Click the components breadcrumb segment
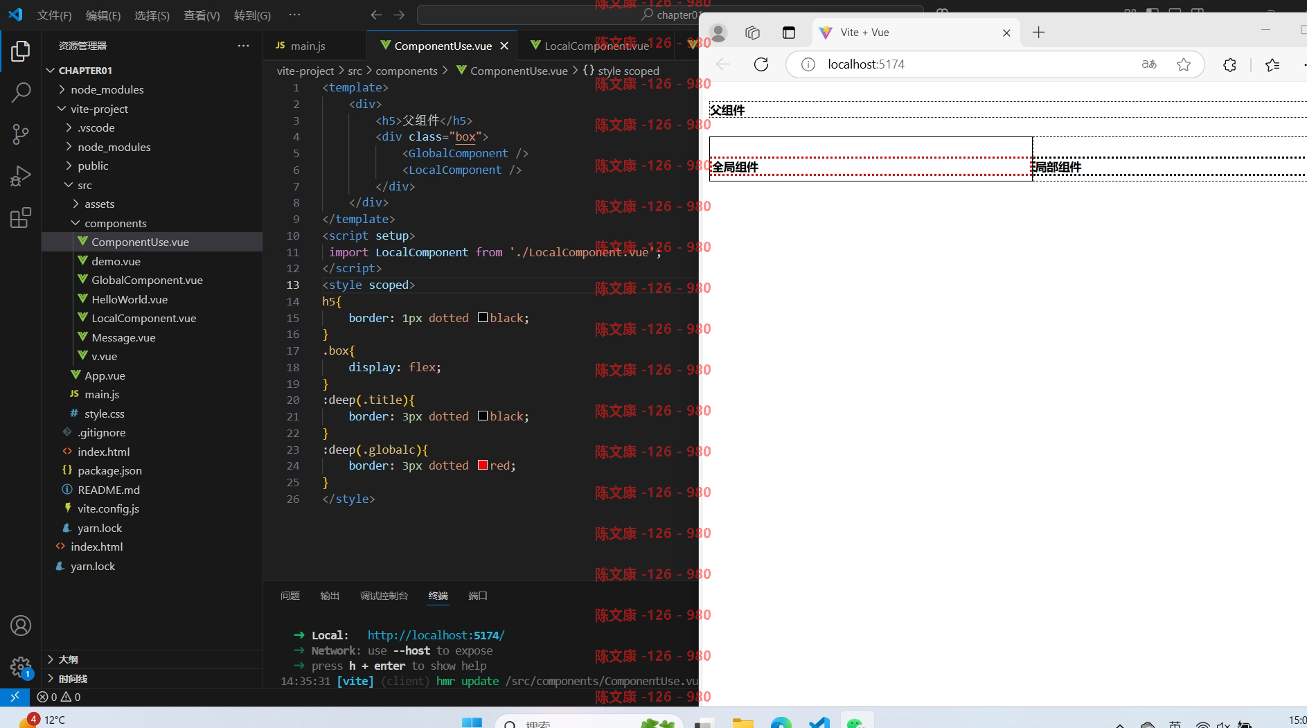This screenshot has width=1307, height=728. click(x=407, y=71)
